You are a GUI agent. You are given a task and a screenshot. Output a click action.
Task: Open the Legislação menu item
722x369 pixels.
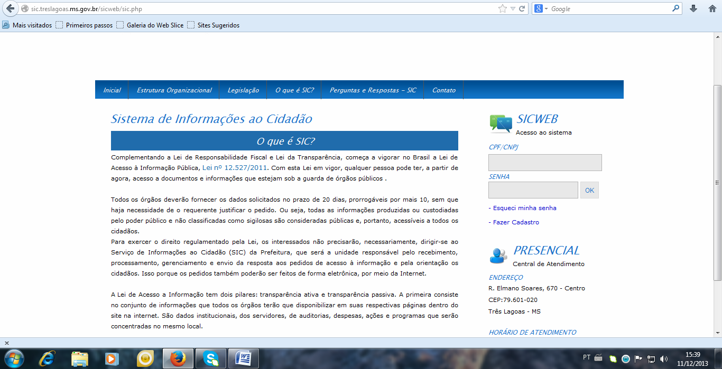(x=243, y=90)
